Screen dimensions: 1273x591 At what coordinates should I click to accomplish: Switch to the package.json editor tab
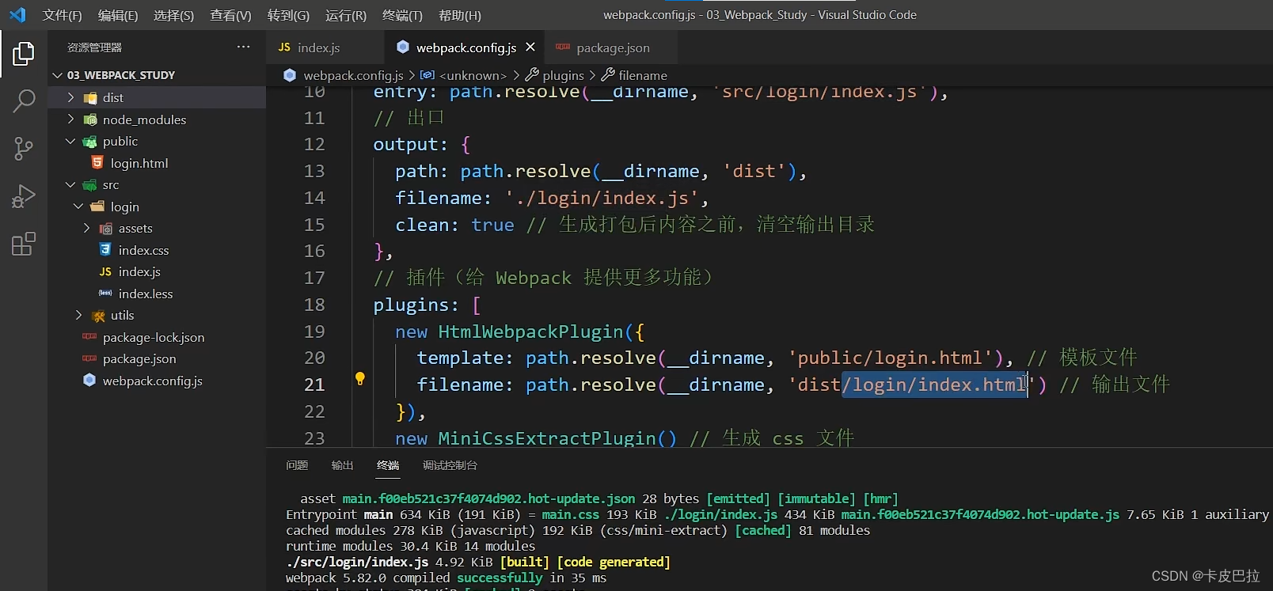click(611, 47)
